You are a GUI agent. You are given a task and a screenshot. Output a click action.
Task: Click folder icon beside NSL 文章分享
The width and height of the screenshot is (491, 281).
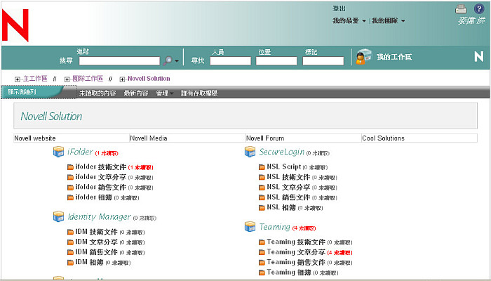[262, 188]
